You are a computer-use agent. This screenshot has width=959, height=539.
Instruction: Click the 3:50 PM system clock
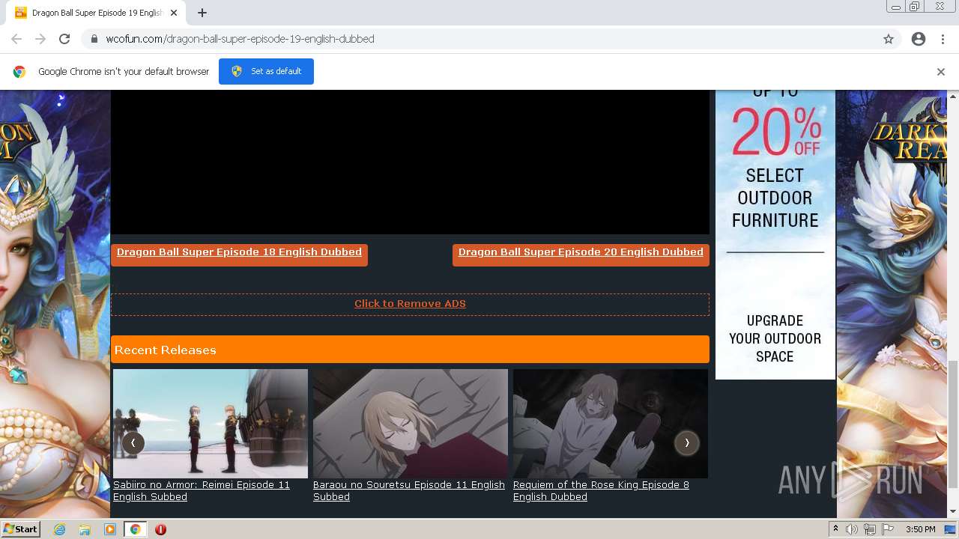coord(920,529)
